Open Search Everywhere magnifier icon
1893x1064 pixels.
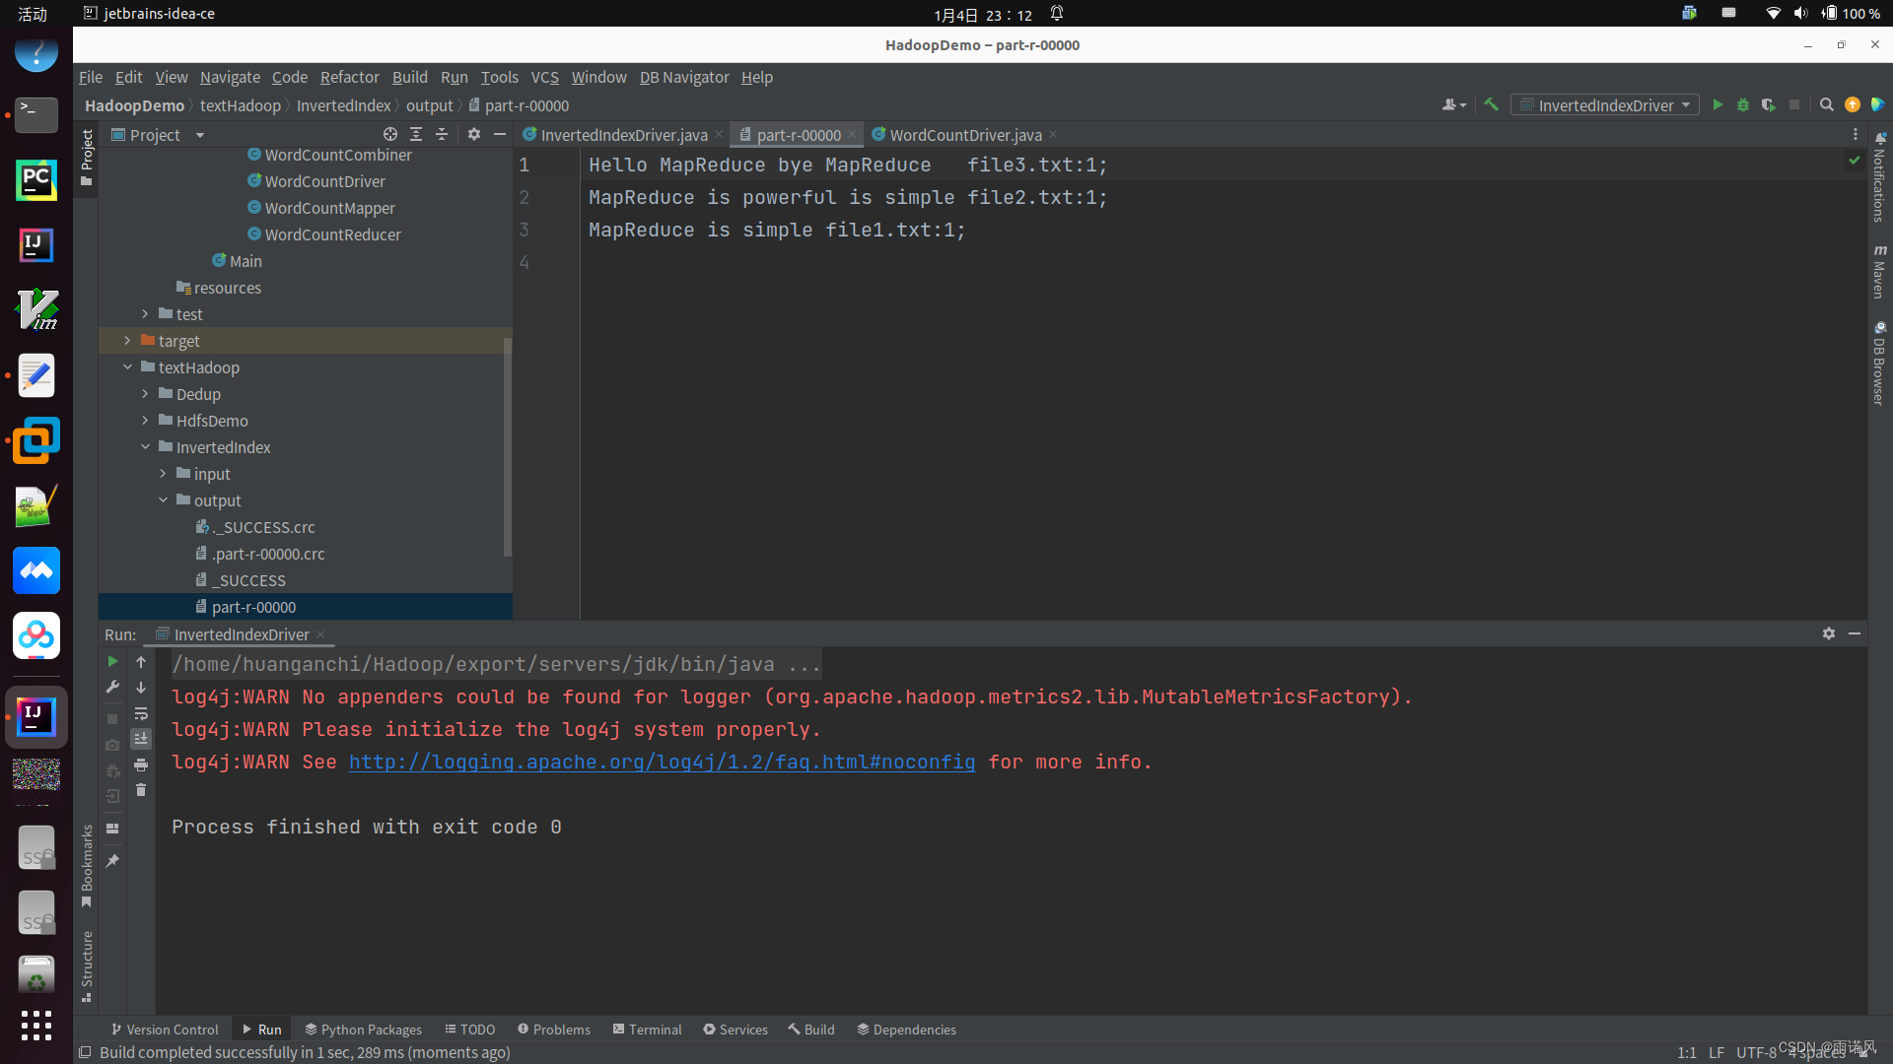tap(1826, 104)
